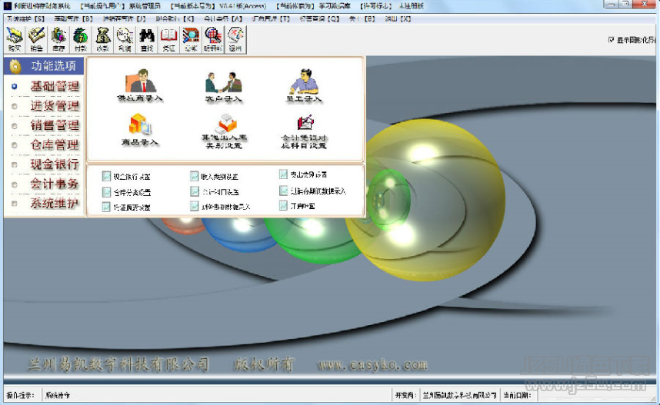Open the 明细帐 detail ledger icon
The width and height of the screenshot is (660, 405).
click(213, 39)
